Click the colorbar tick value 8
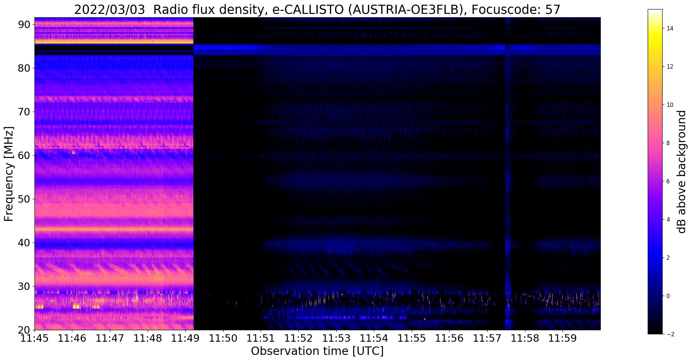Image resolution: width=692 pixels, height=361 pixels. pyautogui.click(x=668, y=143)
